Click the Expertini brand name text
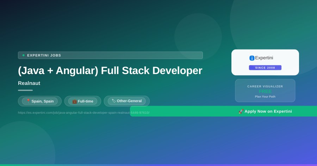317x166 pixels. point(264,58)
